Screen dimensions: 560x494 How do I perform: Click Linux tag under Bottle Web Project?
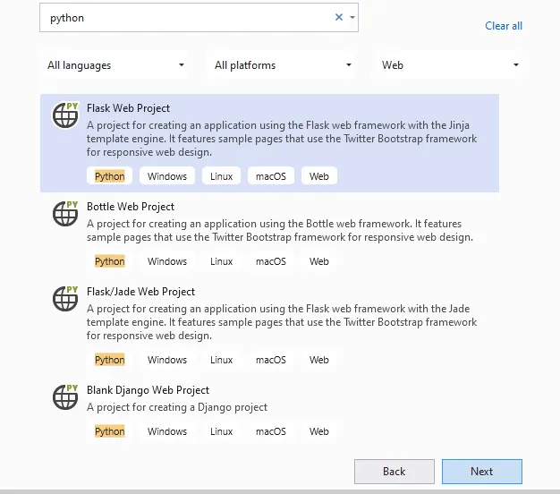(x=222, y=261)
